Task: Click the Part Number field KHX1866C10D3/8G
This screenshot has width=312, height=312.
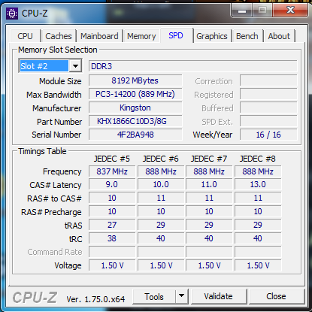Action: (x=135, y=121)
